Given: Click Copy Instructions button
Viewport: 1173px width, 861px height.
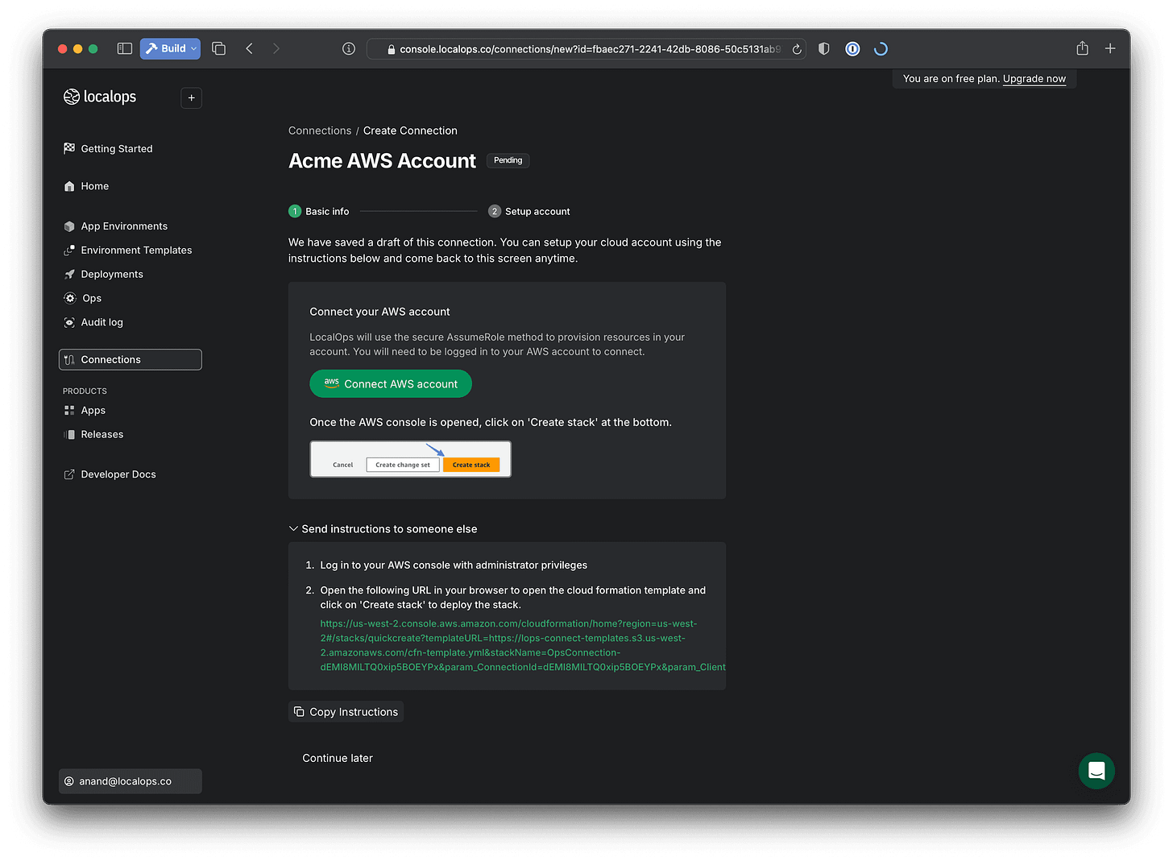Looking at the screenshot, I should pos(346,712).
